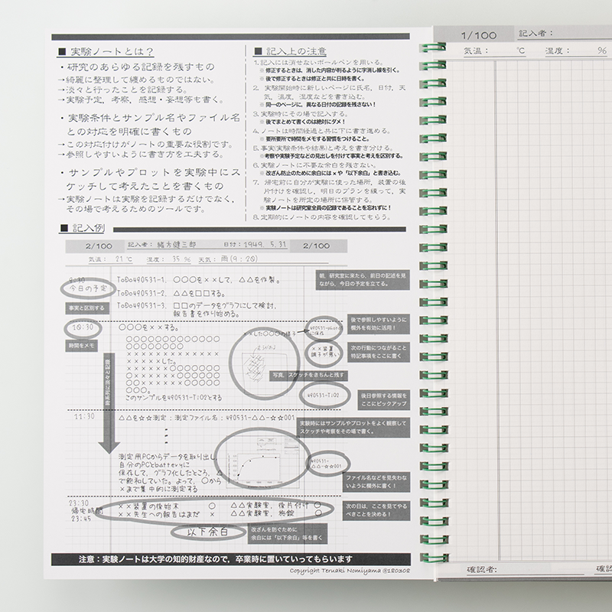Click the example temperature value "21 ℃"

(124, 259)
